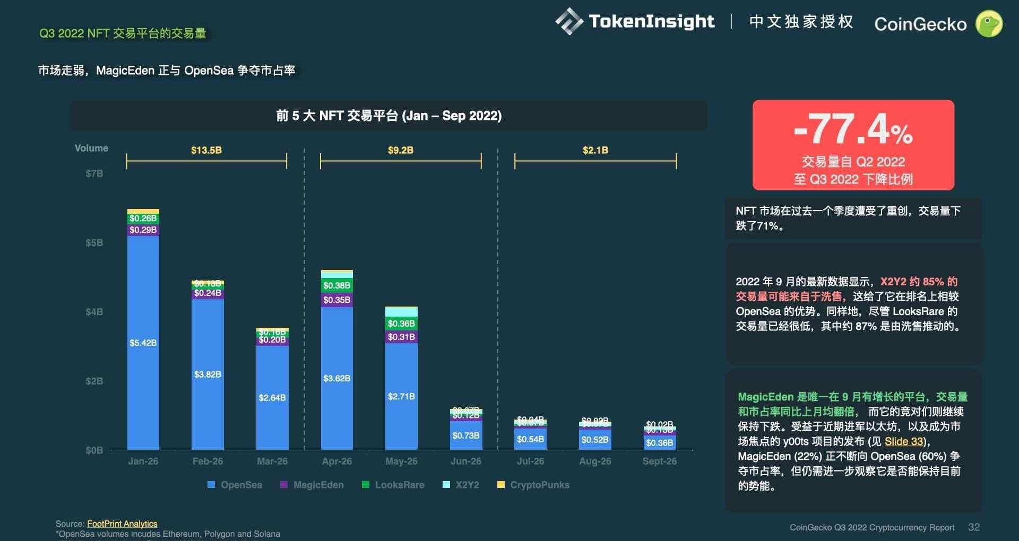Click the OpenSea blue legend swatch

211,485
